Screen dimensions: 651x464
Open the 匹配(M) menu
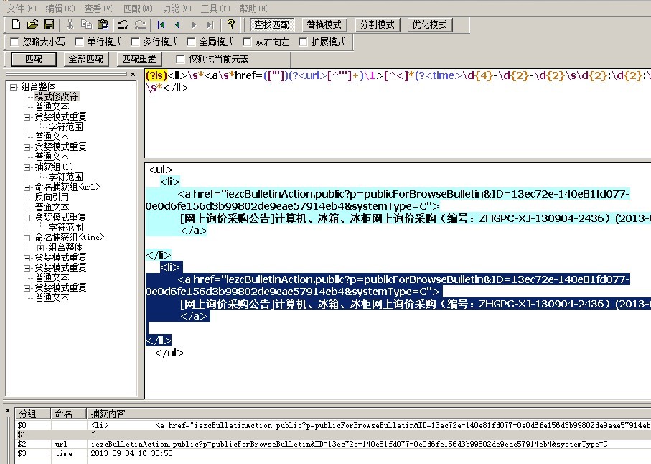click(138, 9)
